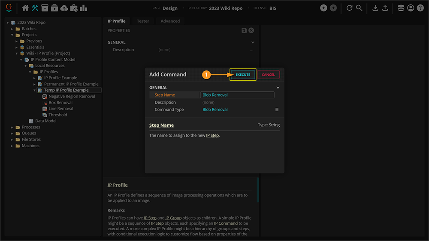Screen dimensions: 429x241
Task: Expand the Processes tree folder
Action: 12,127
